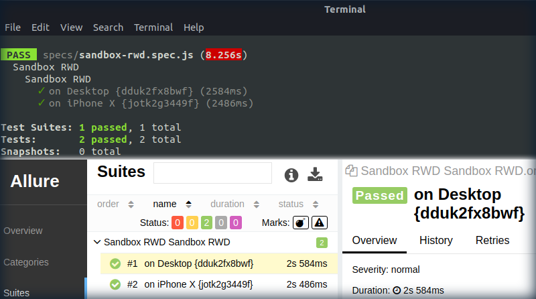Click the download CSV icon
Image resolution: width=536 pixels, height=299 pixels.
tap(315, 175)
